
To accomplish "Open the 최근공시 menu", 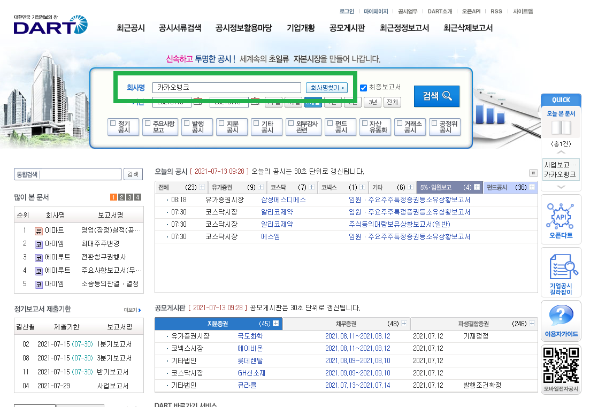I will point(131,28).
